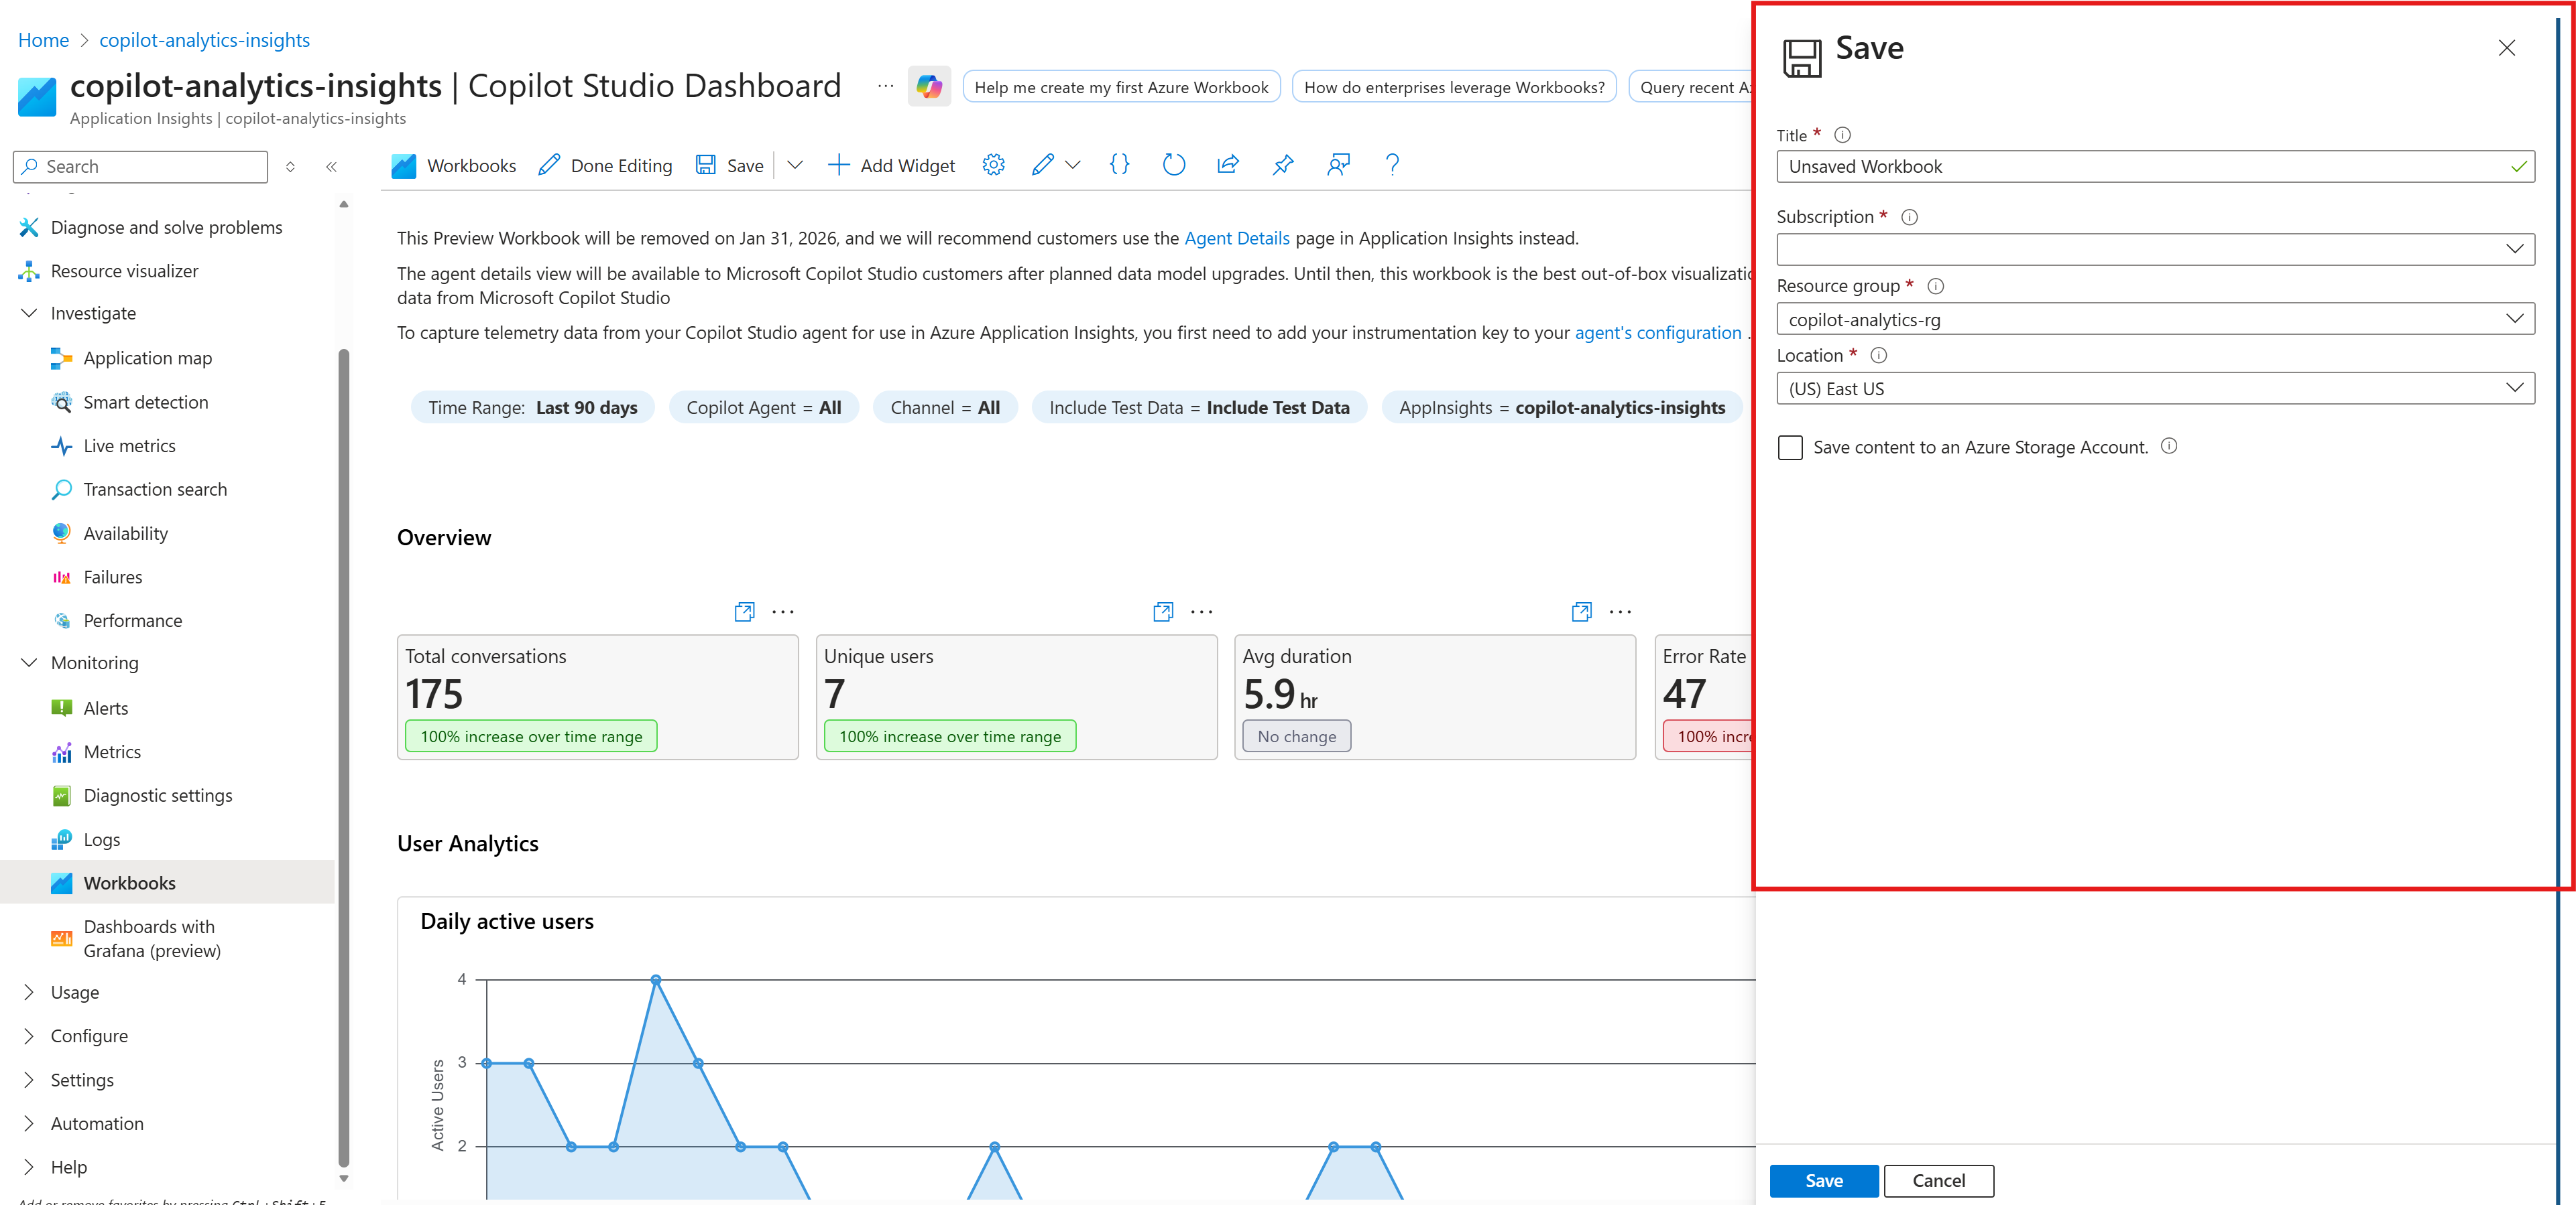
Task: Collapse the Investigate section
Action: [x=29, y=313]
